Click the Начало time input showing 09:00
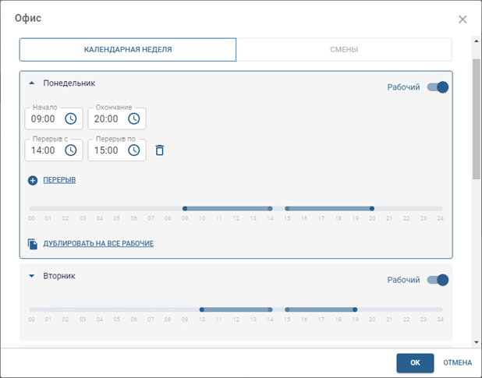 pyautogui.click(x=43, y=119)
